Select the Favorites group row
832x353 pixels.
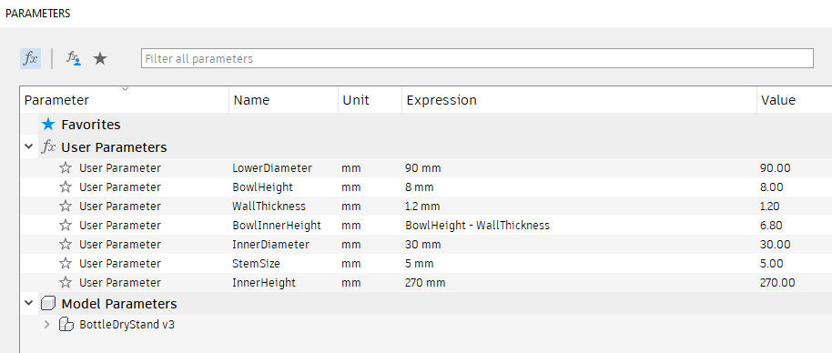425,125
